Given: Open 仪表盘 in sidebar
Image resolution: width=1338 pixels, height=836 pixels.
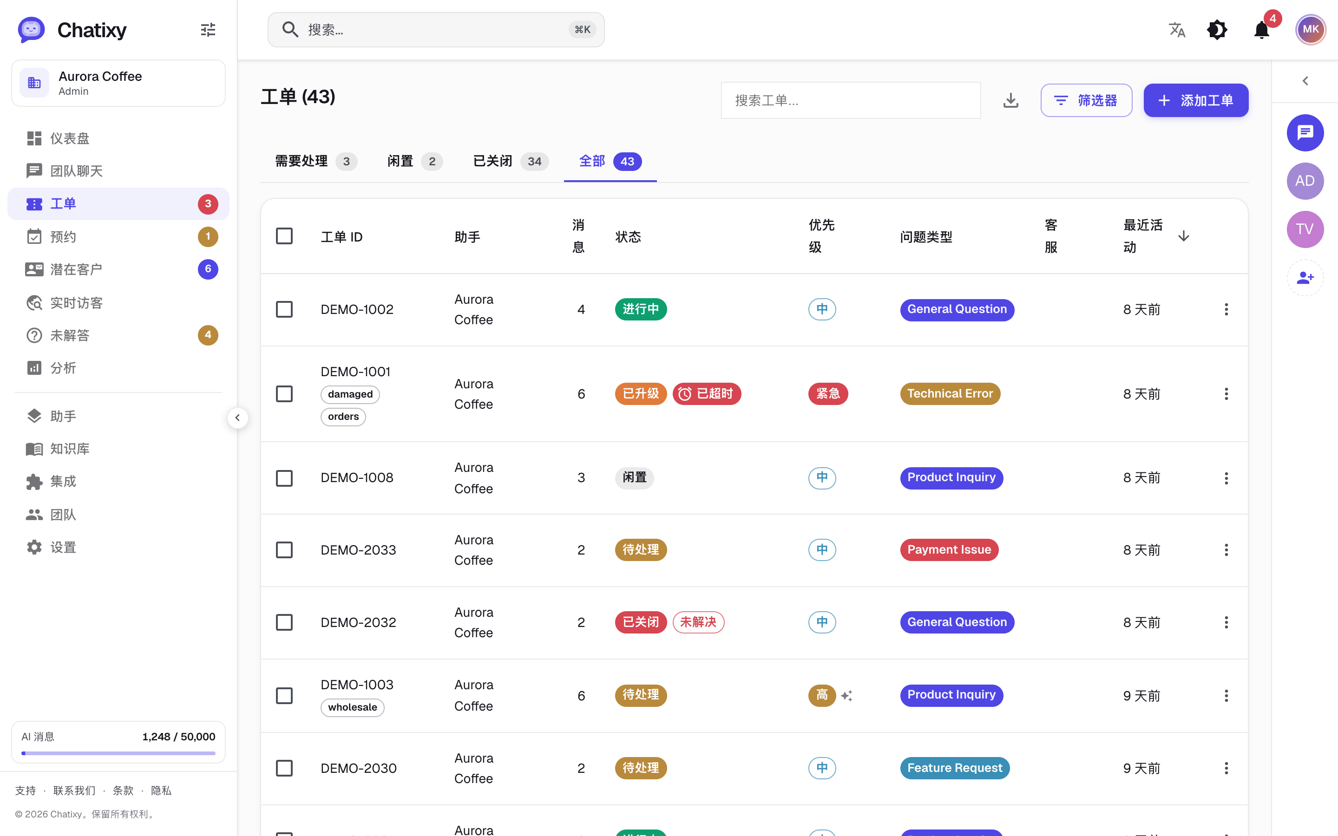Looking at the screenshot, I should click(x=118, y=138).
